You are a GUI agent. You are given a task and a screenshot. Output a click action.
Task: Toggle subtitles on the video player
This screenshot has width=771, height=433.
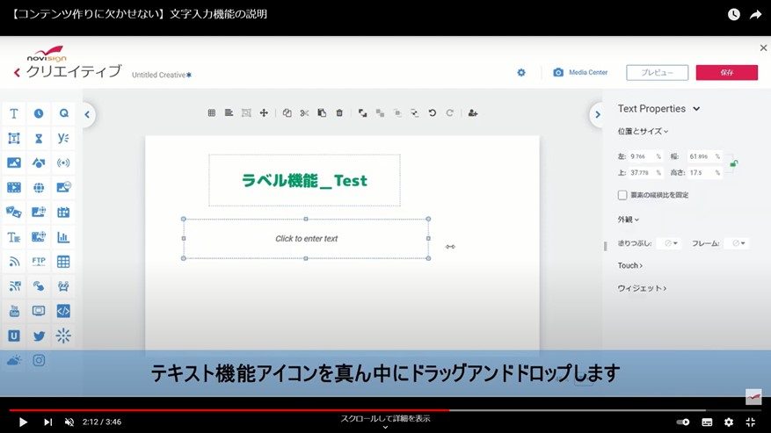pyautogui.click(x=707, y=422)
